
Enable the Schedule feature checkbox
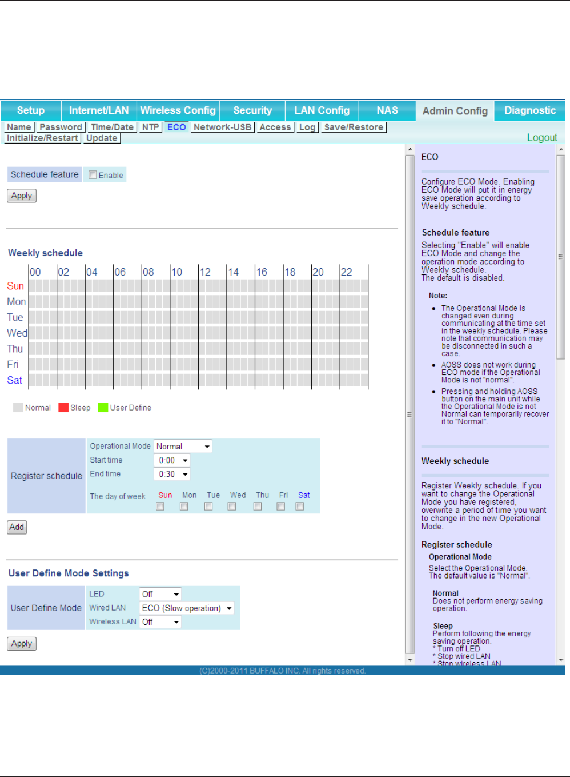point(93,175)
